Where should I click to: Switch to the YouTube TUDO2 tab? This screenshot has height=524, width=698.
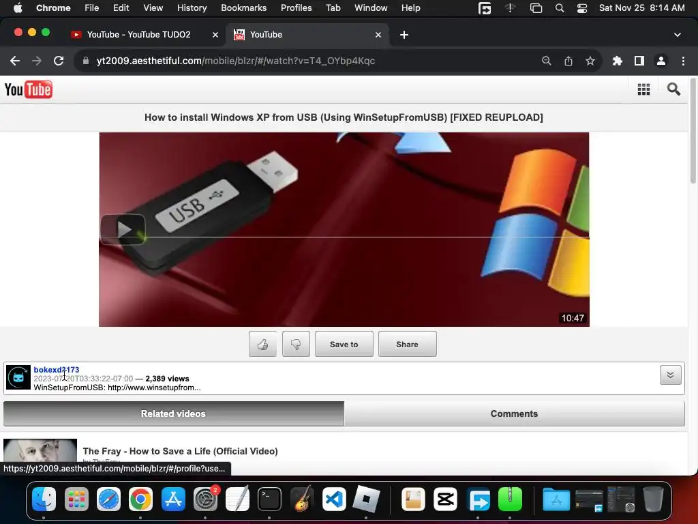coord(138,35)
